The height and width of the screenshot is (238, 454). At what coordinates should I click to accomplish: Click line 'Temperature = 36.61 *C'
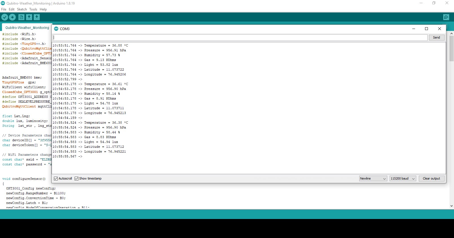tap(106, 84)
